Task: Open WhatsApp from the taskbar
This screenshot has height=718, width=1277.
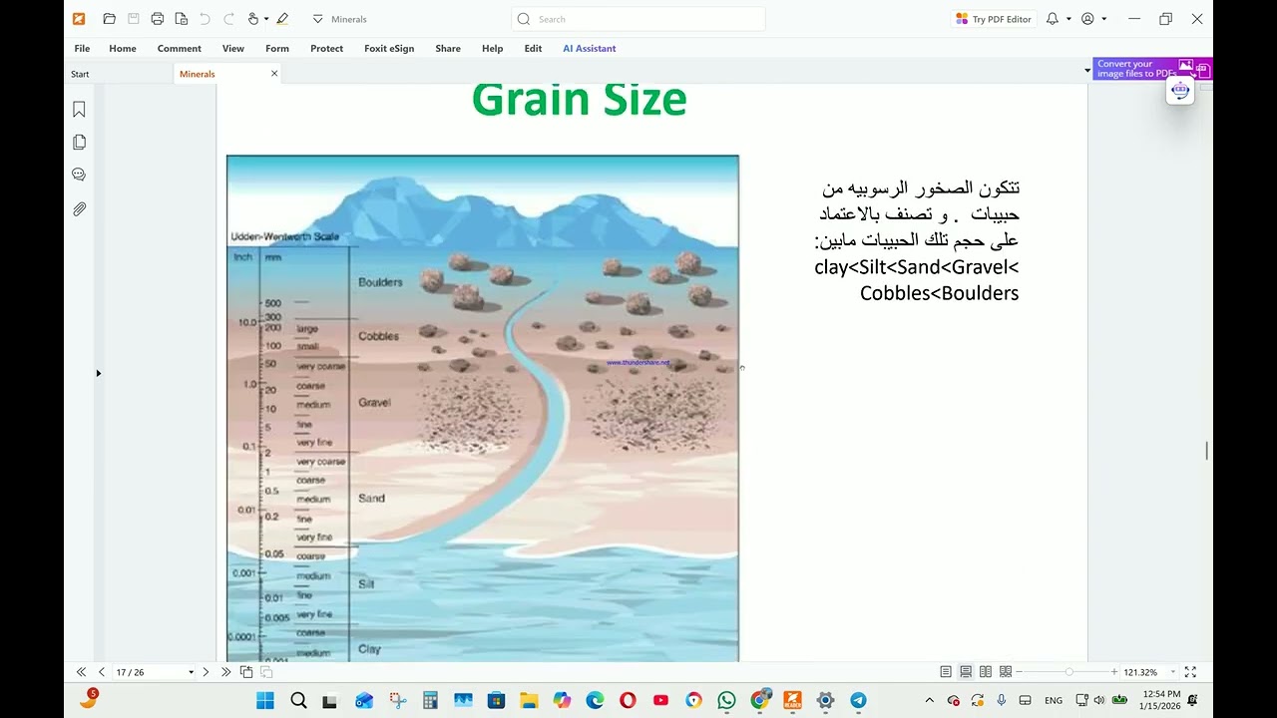Action: [726, 700]
